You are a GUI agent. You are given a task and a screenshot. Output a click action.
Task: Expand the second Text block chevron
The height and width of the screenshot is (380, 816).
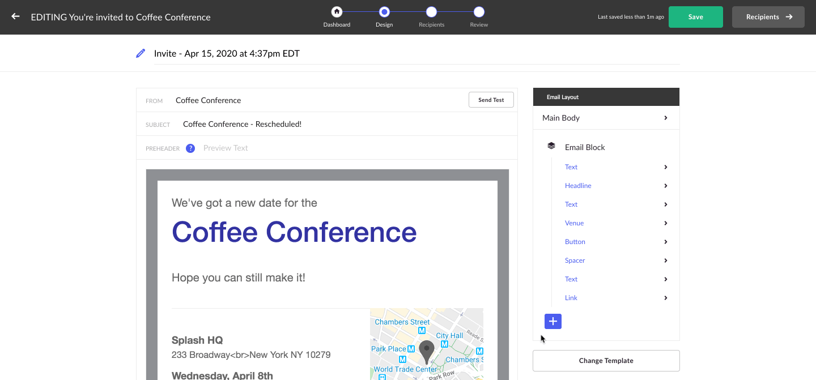666,204
